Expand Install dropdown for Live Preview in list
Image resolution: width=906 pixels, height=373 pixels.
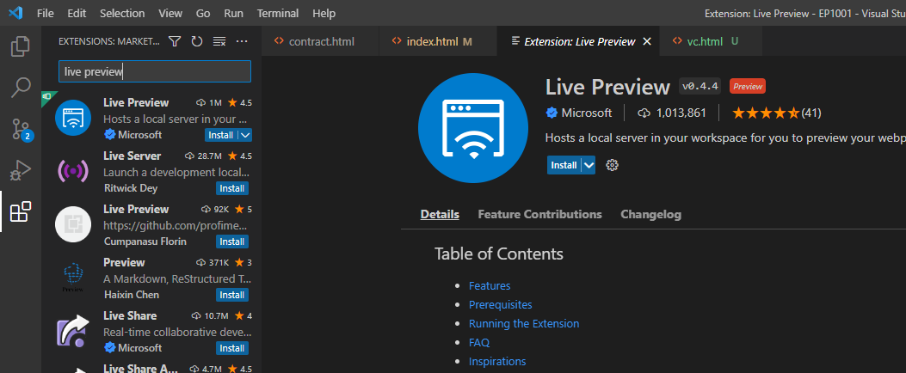pos(245,135)
